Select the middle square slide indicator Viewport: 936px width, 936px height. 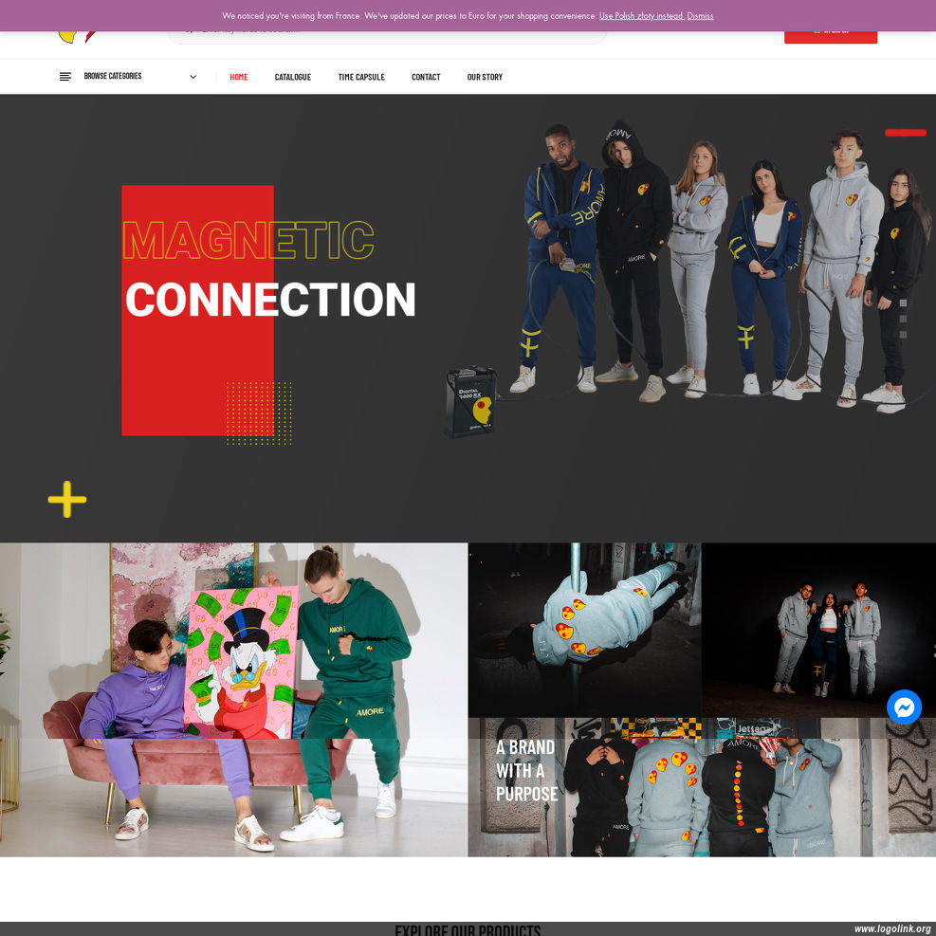[903, 319]
